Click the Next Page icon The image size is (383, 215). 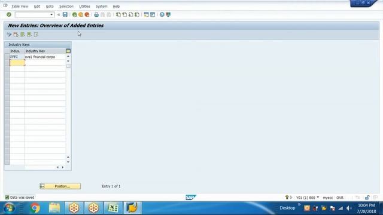(x=130, y=14)
